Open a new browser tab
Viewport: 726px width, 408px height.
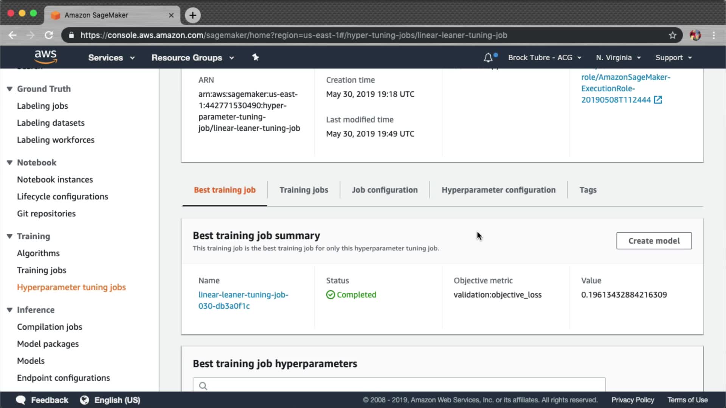point(193,15)
